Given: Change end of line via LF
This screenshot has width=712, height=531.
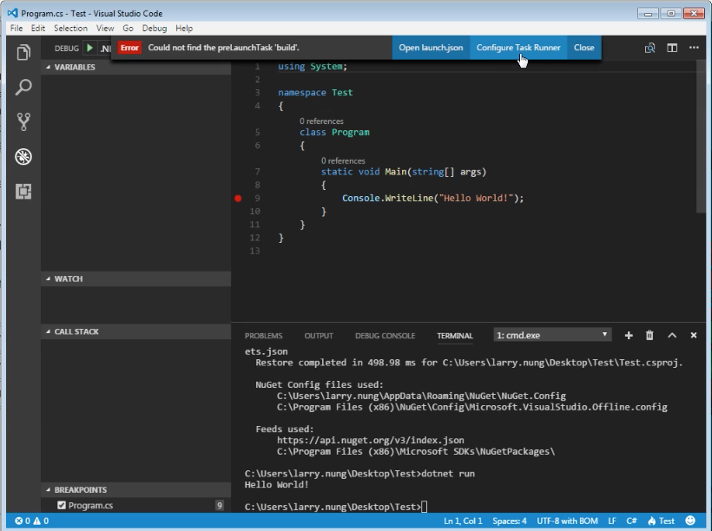Looking at the screenshot, I should pyautogui.click(x=612, y=521).
